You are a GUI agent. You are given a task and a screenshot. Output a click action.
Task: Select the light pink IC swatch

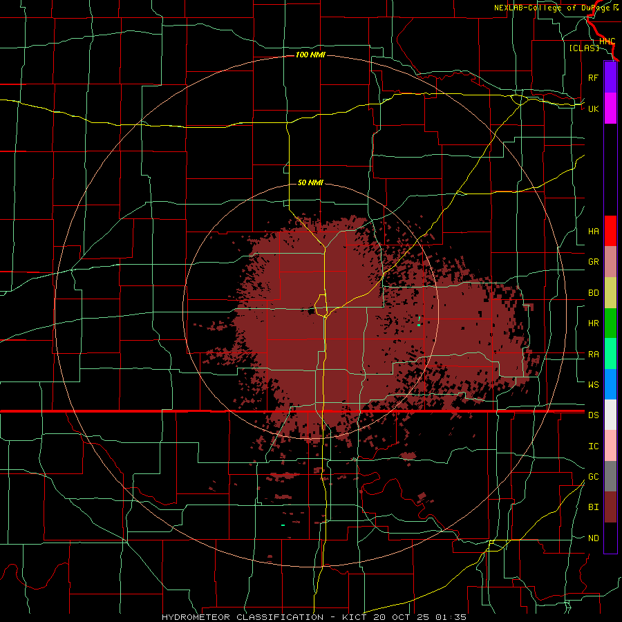610,446
